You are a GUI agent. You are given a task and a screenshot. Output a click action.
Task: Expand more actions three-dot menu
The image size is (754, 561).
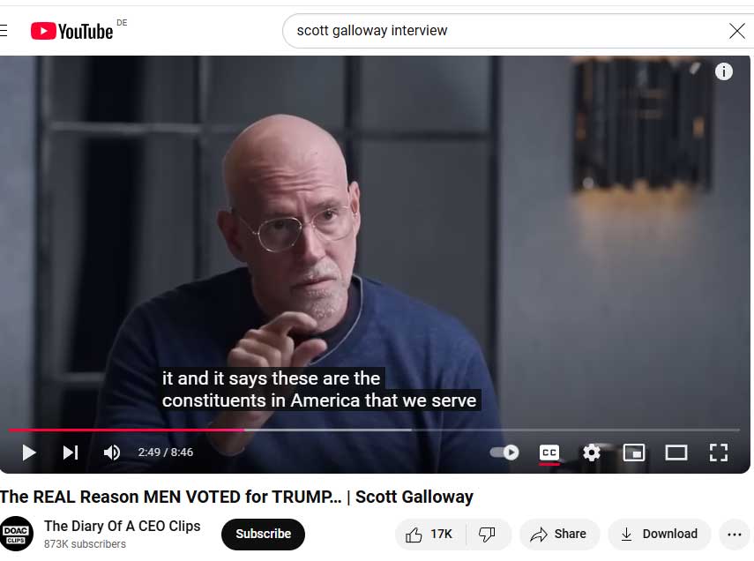734,534
